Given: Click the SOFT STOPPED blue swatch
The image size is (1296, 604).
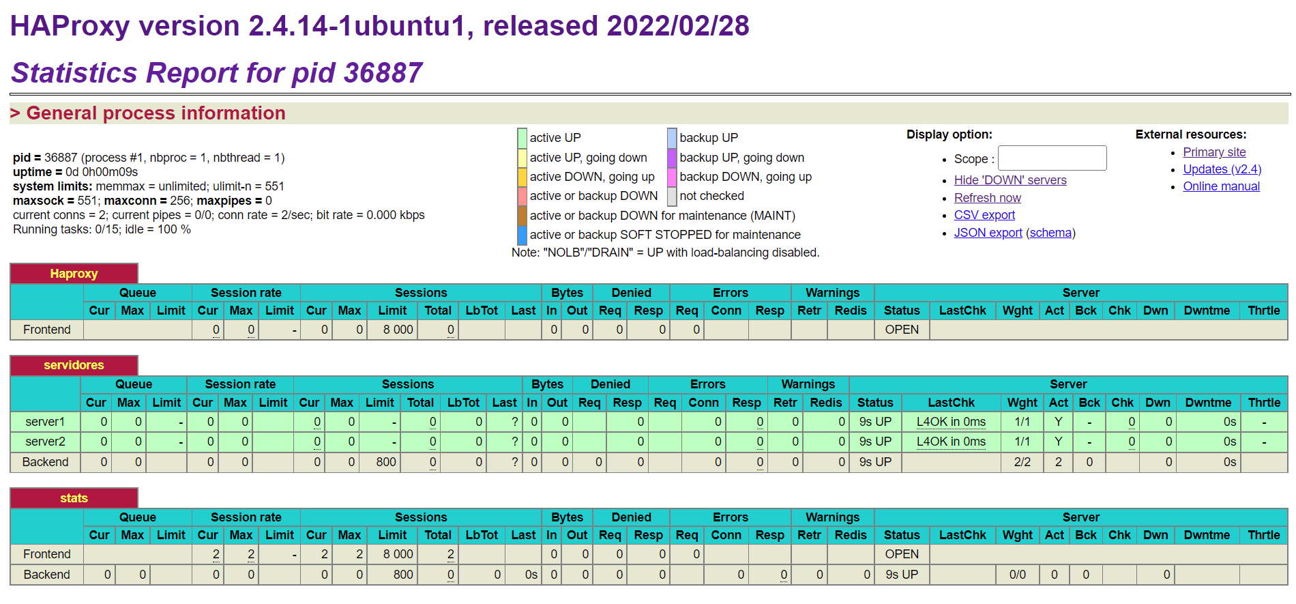Looking at the screenshot, I should click(x=522, y=235).
